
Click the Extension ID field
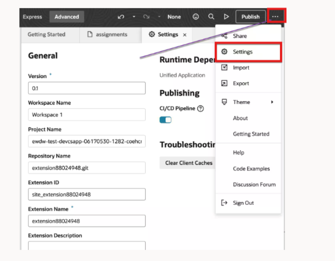(x=87, y=194)
